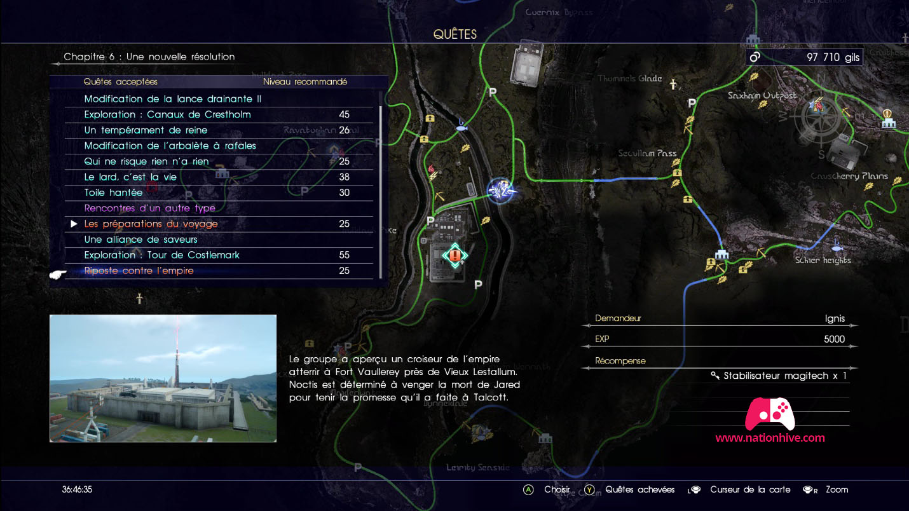Click the pickaxe icon inside the compass circle

pyautogui.click(x=847, y=111)
